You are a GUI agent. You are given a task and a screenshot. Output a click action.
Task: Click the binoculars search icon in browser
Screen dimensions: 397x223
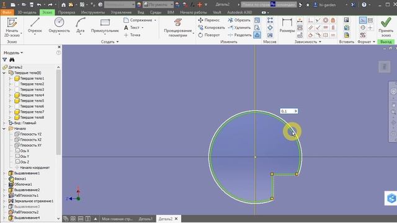tap(12, 59)
